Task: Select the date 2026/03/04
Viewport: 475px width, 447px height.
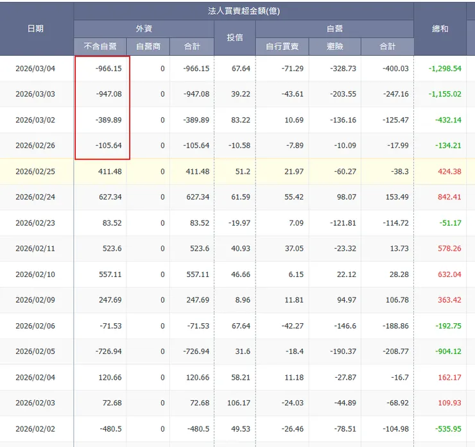Action: (35, 69)
